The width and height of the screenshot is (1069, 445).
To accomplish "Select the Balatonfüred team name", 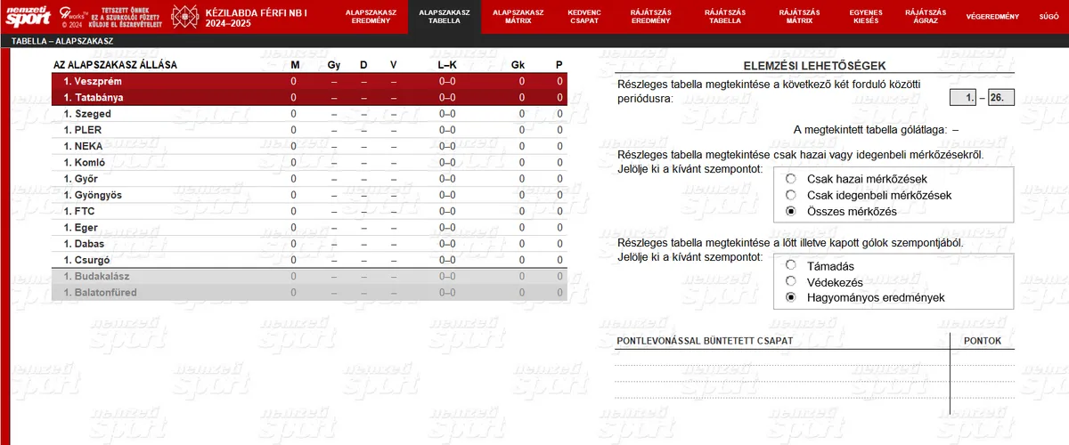I will point(105,292).
